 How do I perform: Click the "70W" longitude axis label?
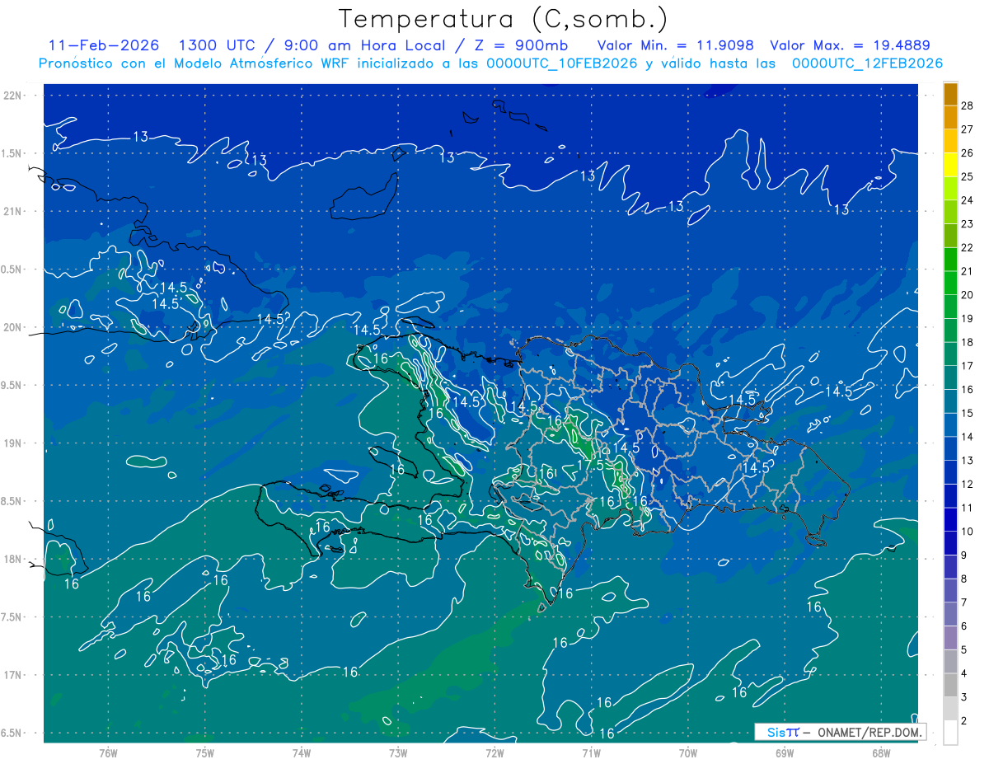688,753
